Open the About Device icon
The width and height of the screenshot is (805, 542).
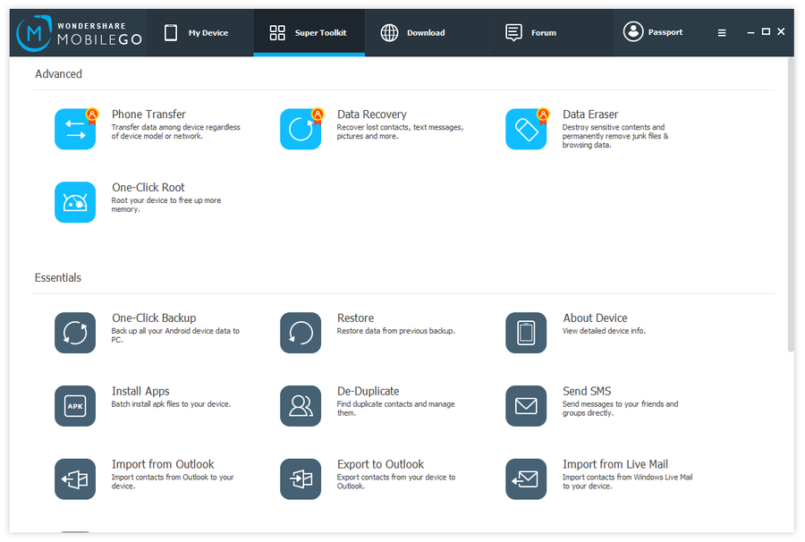(x=526, y=333)
